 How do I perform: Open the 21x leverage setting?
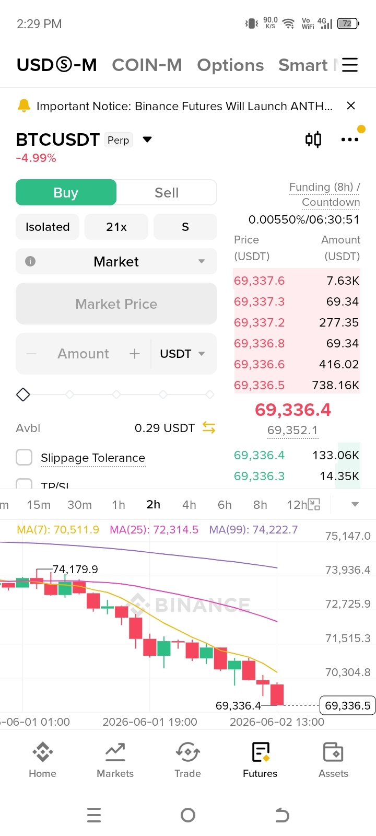point(116,227)
